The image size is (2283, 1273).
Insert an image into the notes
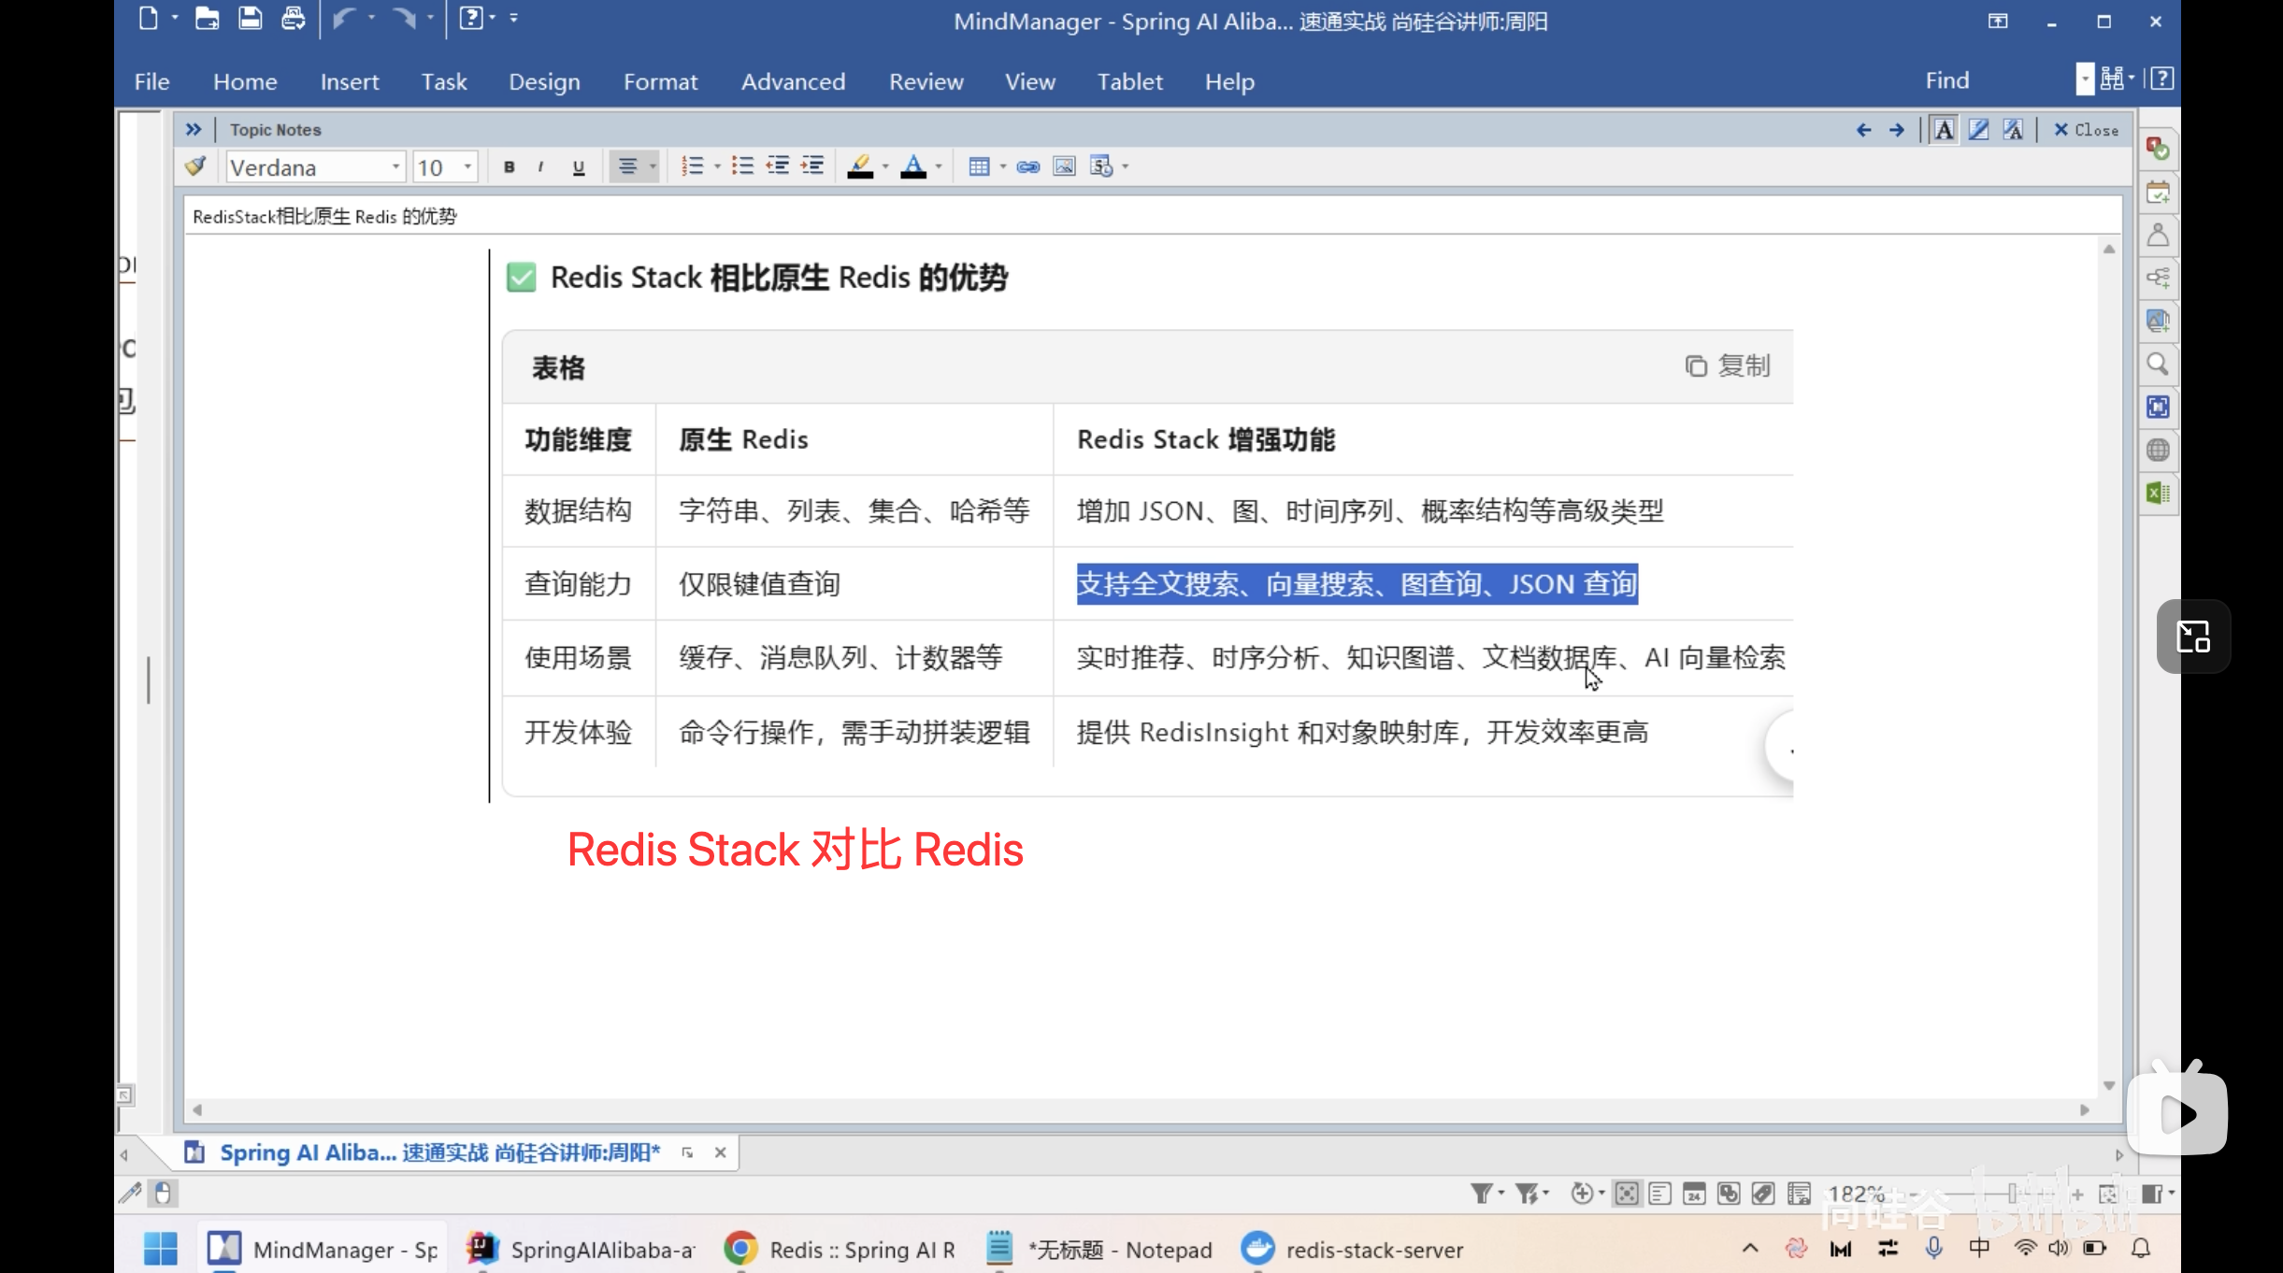point(1064,166)
